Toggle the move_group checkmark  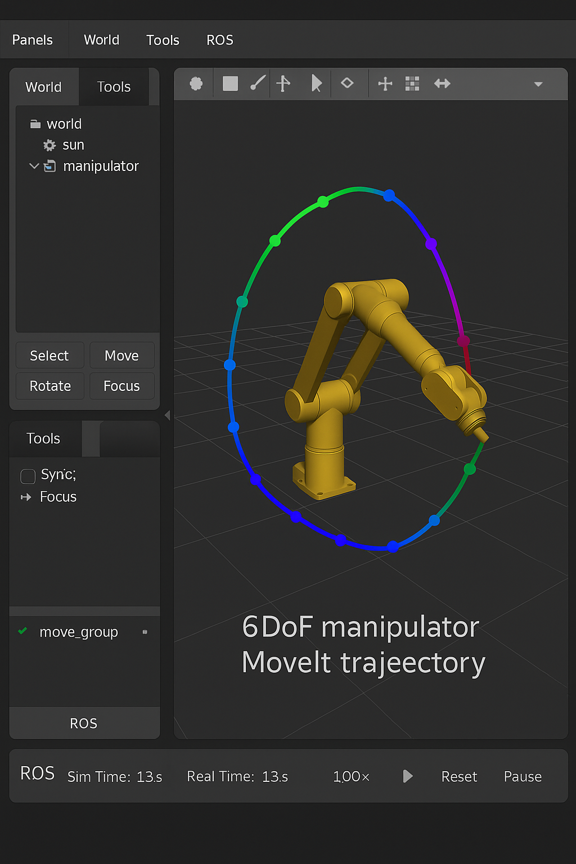coord(22,631)
